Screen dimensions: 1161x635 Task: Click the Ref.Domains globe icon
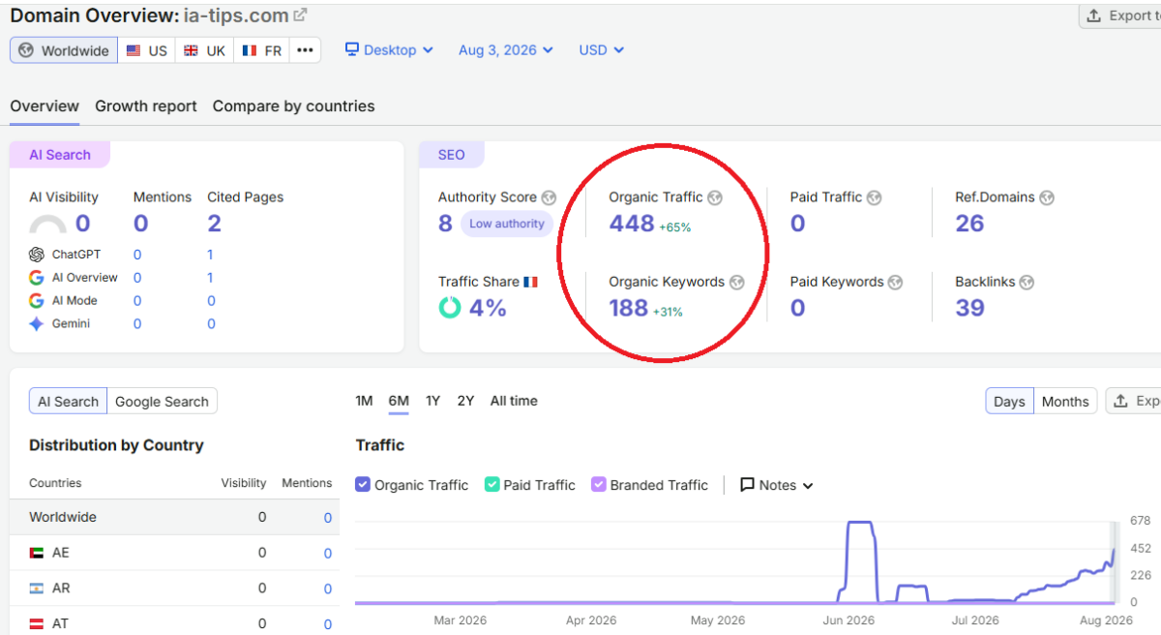coord(1046,197)
